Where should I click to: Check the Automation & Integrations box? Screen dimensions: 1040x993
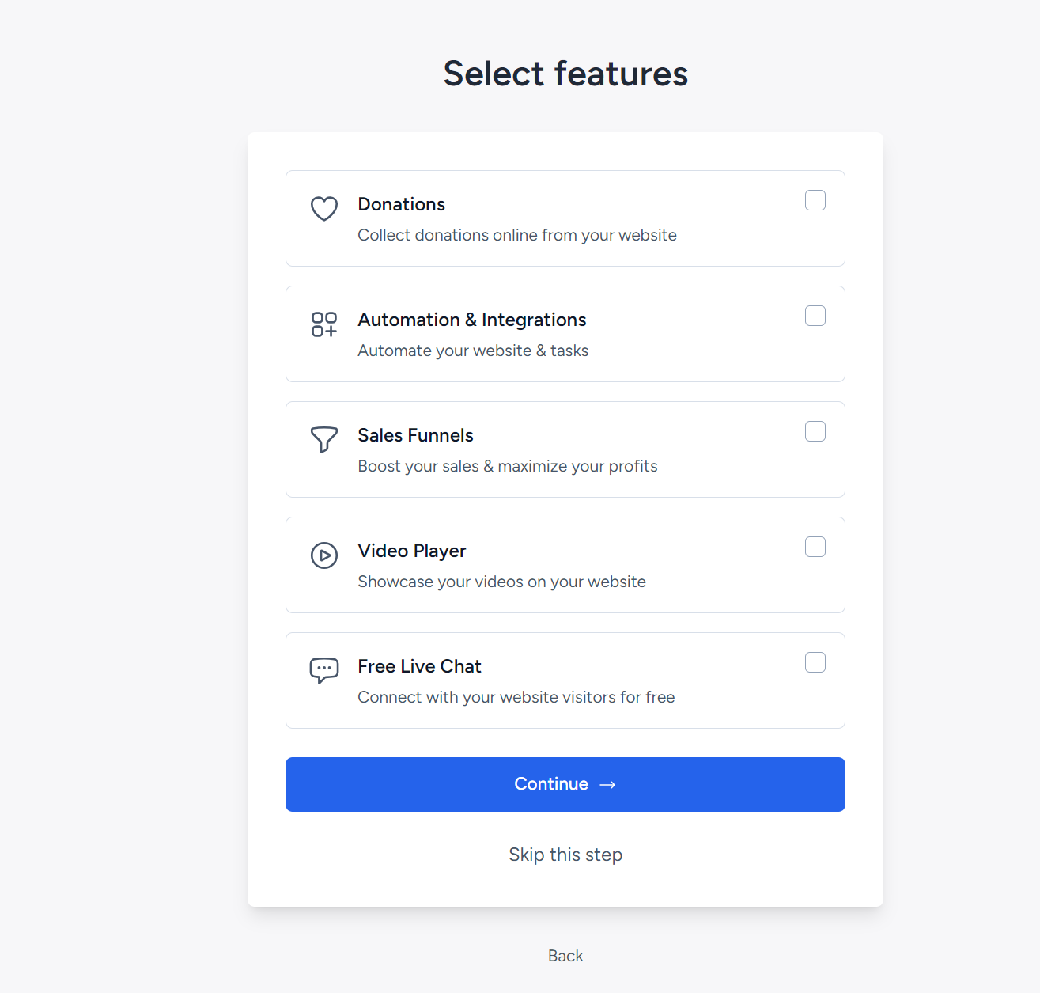tap(815, 316)
